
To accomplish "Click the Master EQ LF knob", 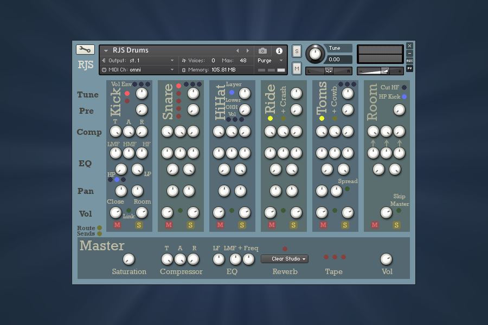I will click(x=219, y=259).
